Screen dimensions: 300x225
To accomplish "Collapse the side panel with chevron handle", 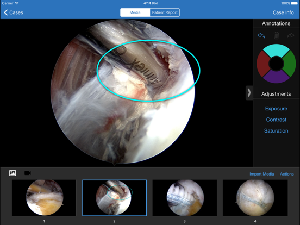I will pyautogui.click(x=249, y=93).
